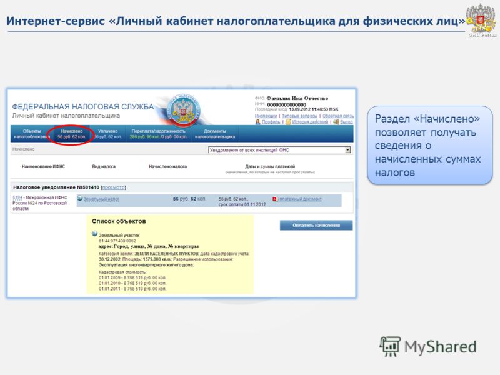Click cadastral number '61:44:071408:0062'

(117, 241)
